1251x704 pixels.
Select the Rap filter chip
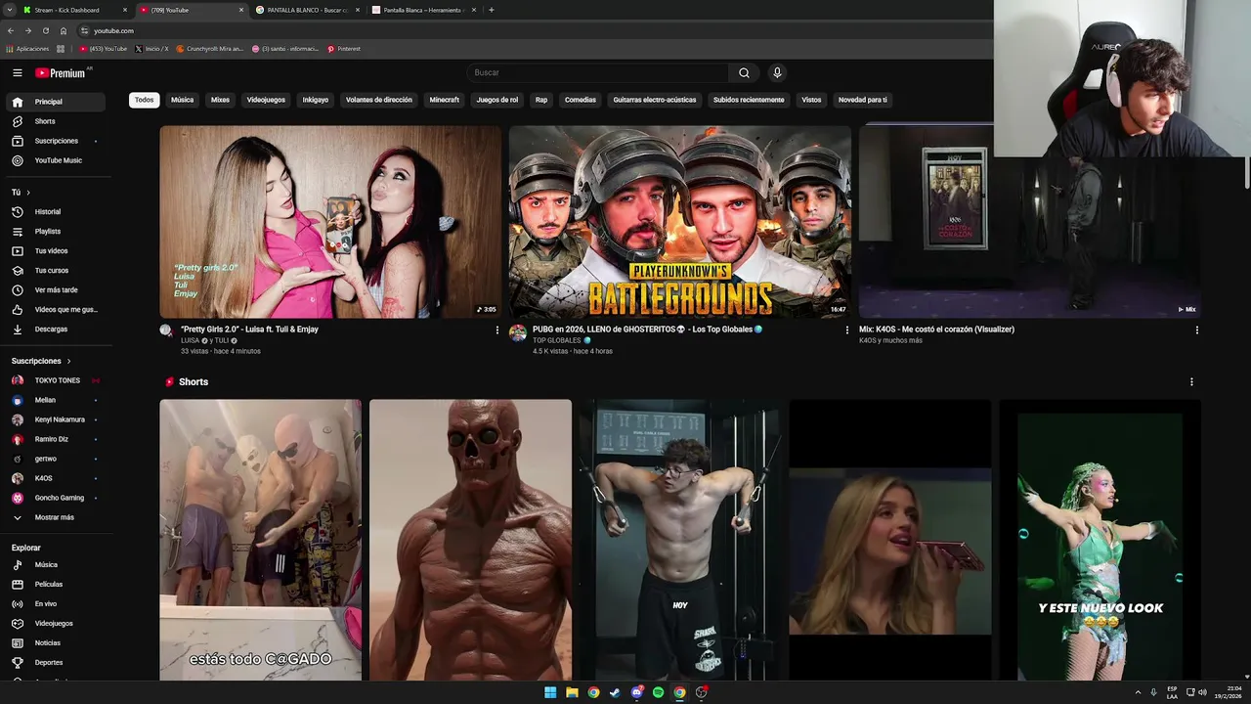click(541, 100)
